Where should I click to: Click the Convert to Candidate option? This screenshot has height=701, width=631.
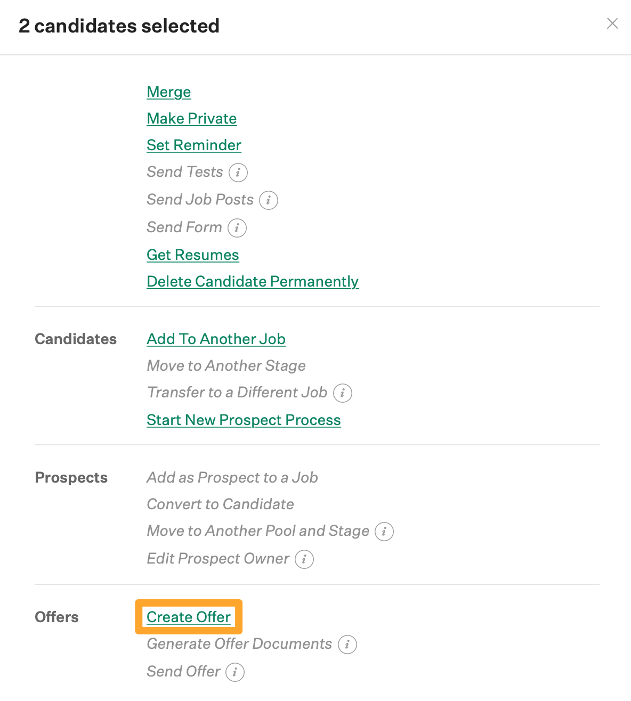[x=221, y=504]
